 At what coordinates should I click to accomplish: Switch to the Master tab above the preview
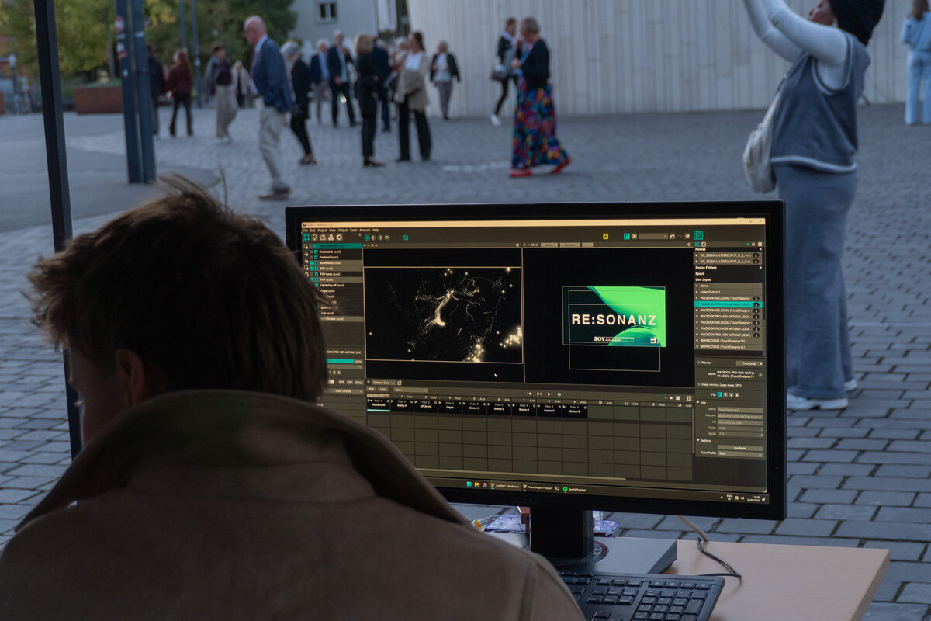coord(549,245)
